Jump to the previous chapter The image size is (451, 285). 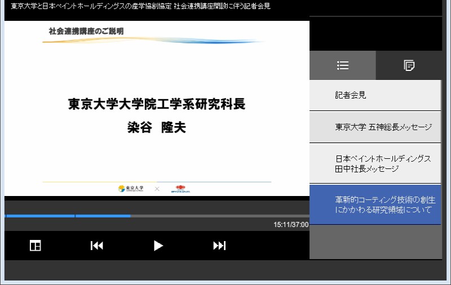pyautogui.click(x=96, y=246)
